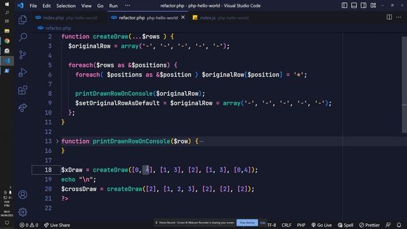Open the Extensions view
Image resolution: width=407 pixels, height=229 pixels.
(23, 90)
